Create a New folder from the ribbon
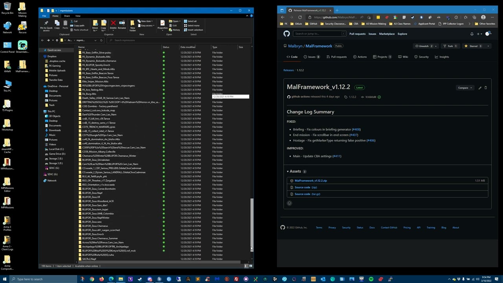The width and height of the screenshot is (503, 283). 132,26
